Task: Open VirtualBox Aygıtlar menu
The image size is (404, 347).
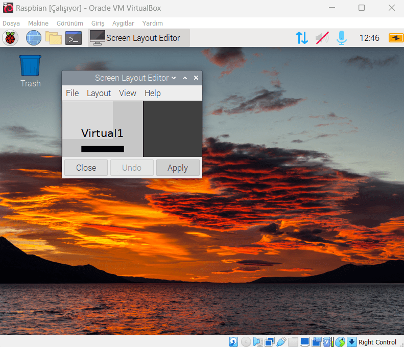Action: click(x=123, y=24)
